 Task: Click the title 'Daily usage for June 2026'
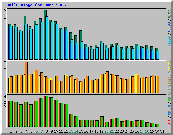[x=36, y=5]
